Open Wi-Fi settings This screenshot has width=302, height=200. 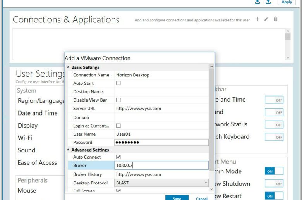(x=25, y=138)
